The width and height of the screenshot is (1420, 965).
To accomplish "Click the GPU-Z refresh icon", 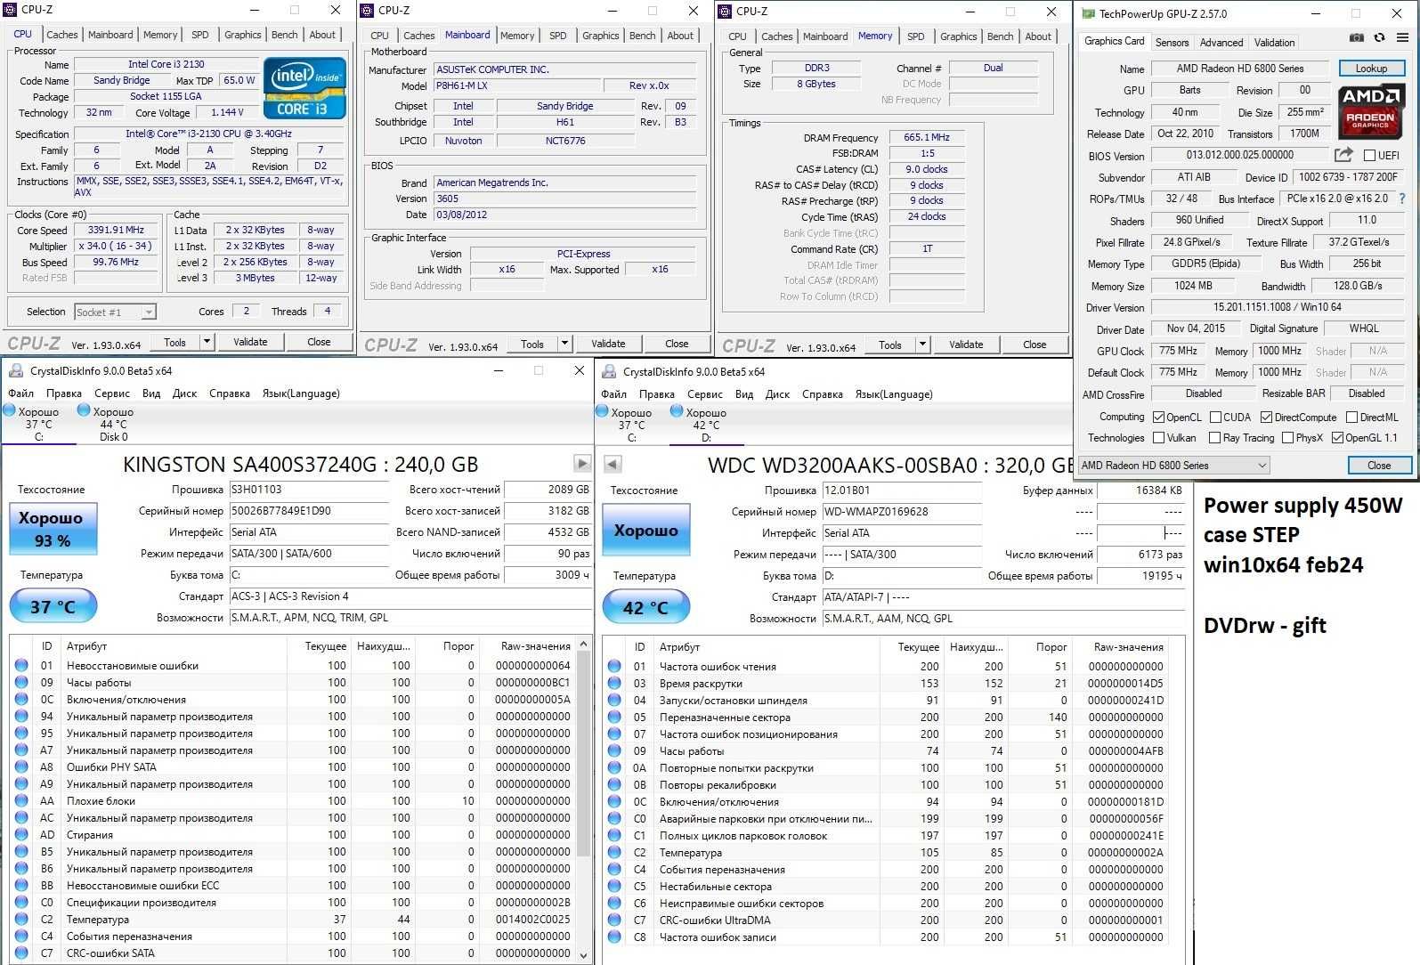I will coord(1379,38).
